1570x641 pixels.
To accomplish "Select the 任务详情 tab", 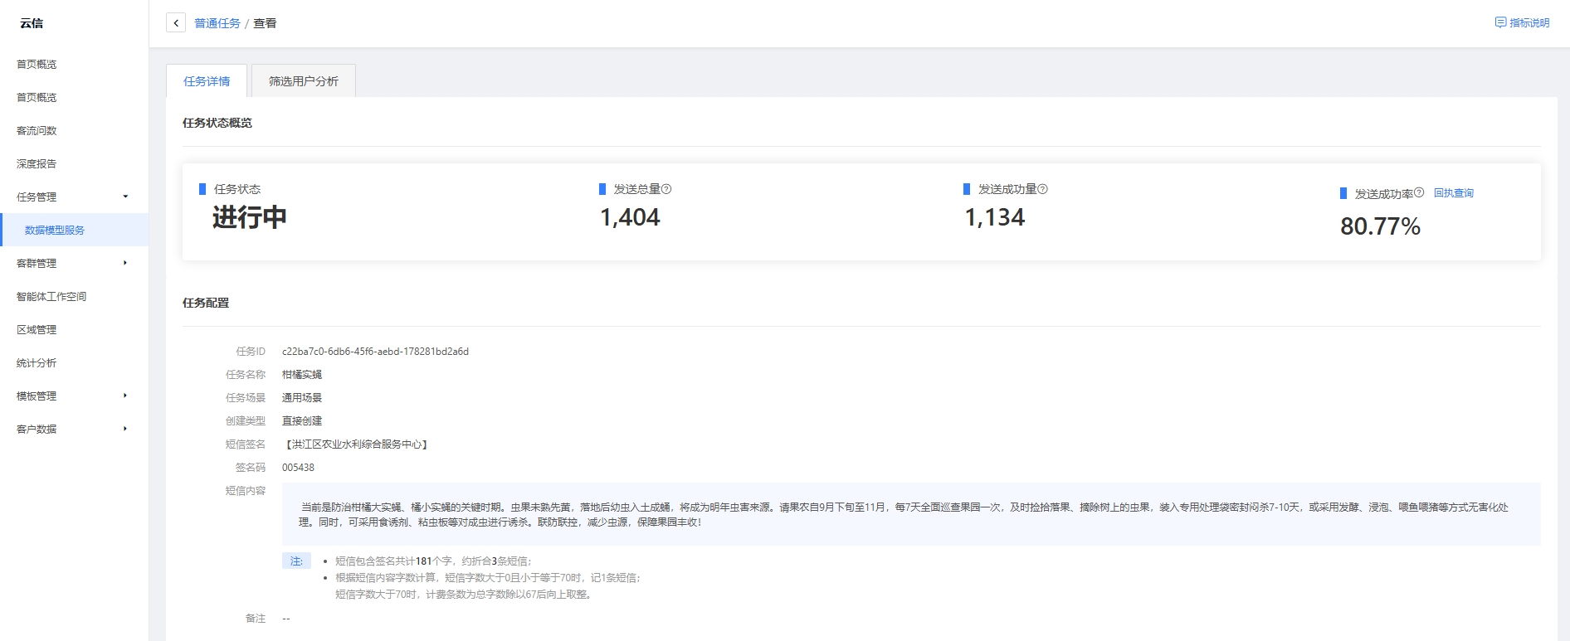I will click(207, 81).
